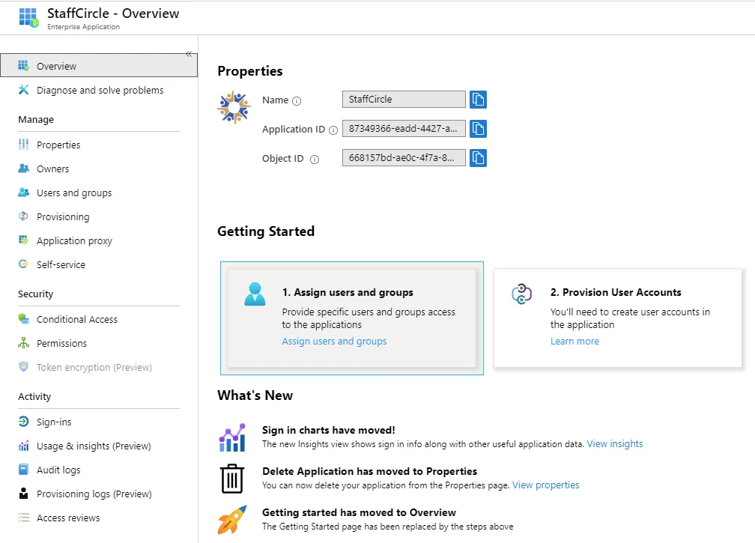This screenshot has width=755, height=543.
Task: Open Diagnose and solve problems
Action: (x=100, y=90)
